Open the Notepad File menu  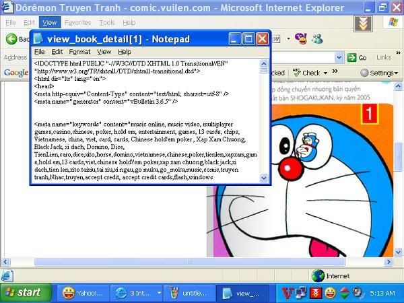(x=40, y=52)
